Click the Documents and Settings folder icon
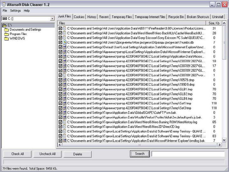This screenshot has width=229, height=172. pos(6,30)
